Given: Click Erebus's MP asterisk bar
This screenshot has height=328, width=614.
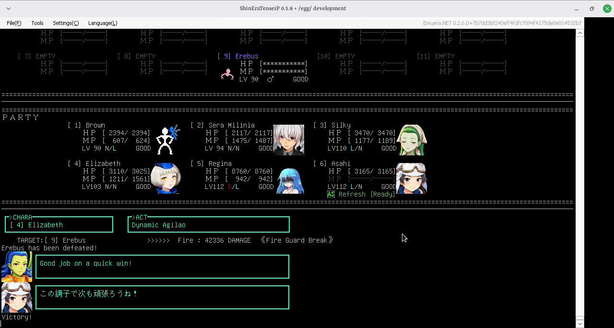Looking at the screenshot, I should click(283, 71).
